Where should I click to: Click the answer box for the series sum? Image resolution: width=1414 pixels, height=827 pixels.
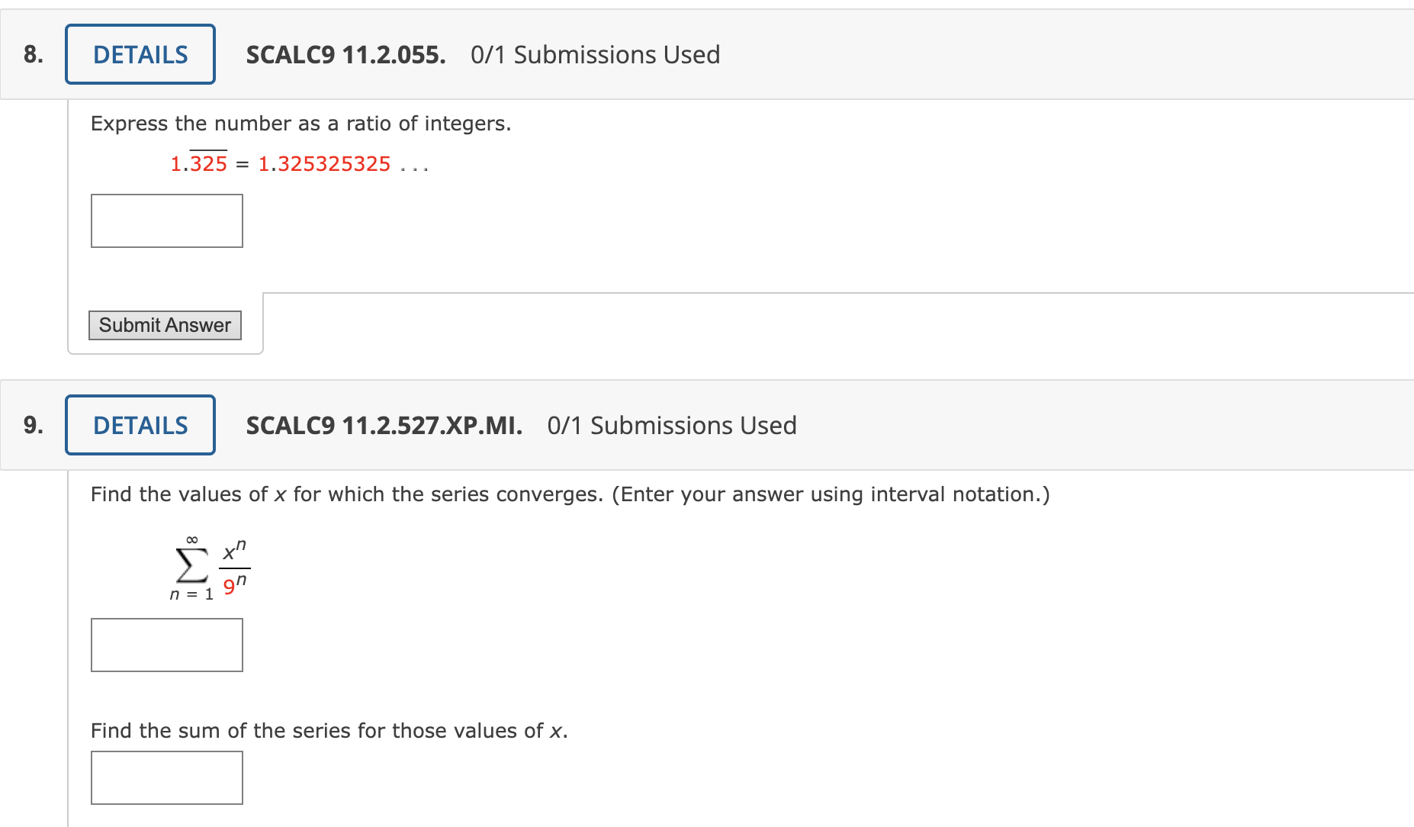(166, 777)
